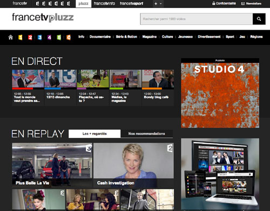Click the blue progress bar under the 12/13 dimanche thumbnail
This screenshot has width=270, height=211.
pyautogui.click(x=52, y=88)
